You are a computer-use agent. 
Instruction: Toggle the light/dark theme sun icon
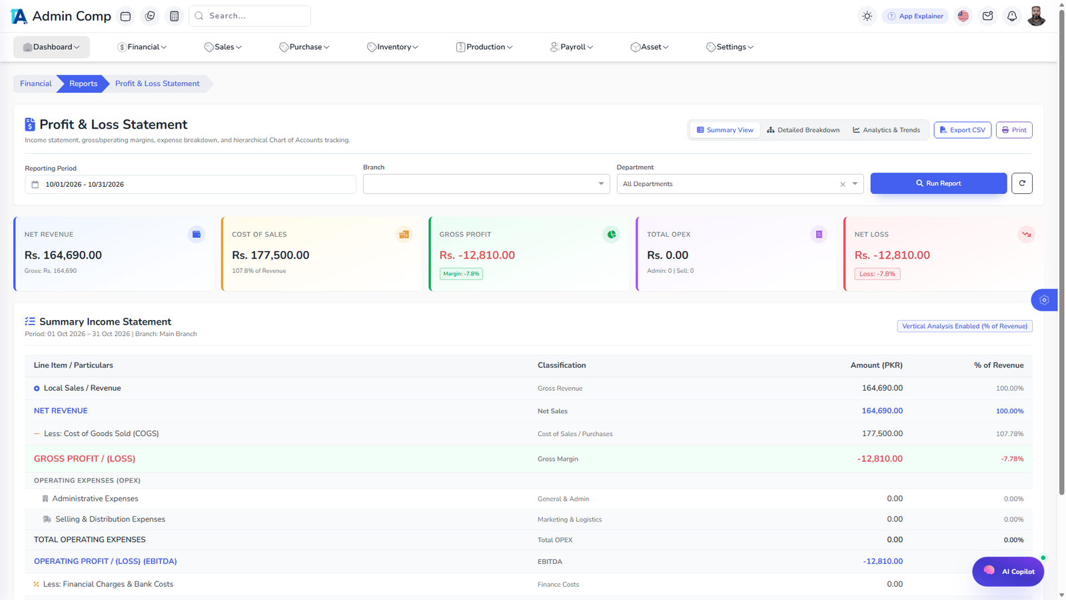coord(867,16)
